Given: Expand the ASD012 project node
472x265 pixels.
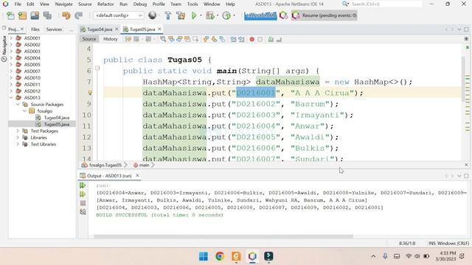Looking at the screenshot, I should [11, 91].
